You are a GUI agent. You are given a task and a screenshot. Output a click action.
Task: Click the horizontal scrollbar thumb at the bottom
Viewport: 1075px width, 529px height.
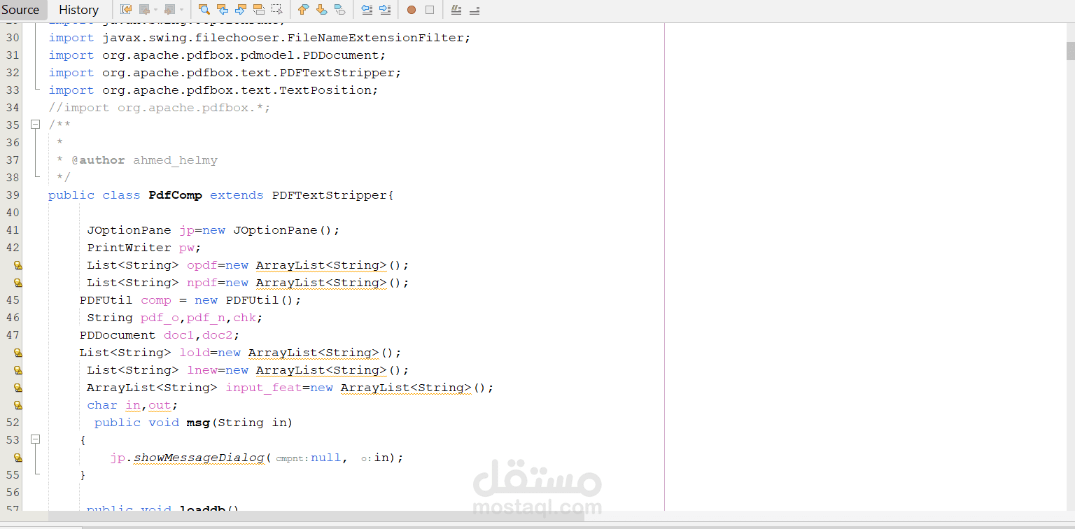[x=316, y=516]
